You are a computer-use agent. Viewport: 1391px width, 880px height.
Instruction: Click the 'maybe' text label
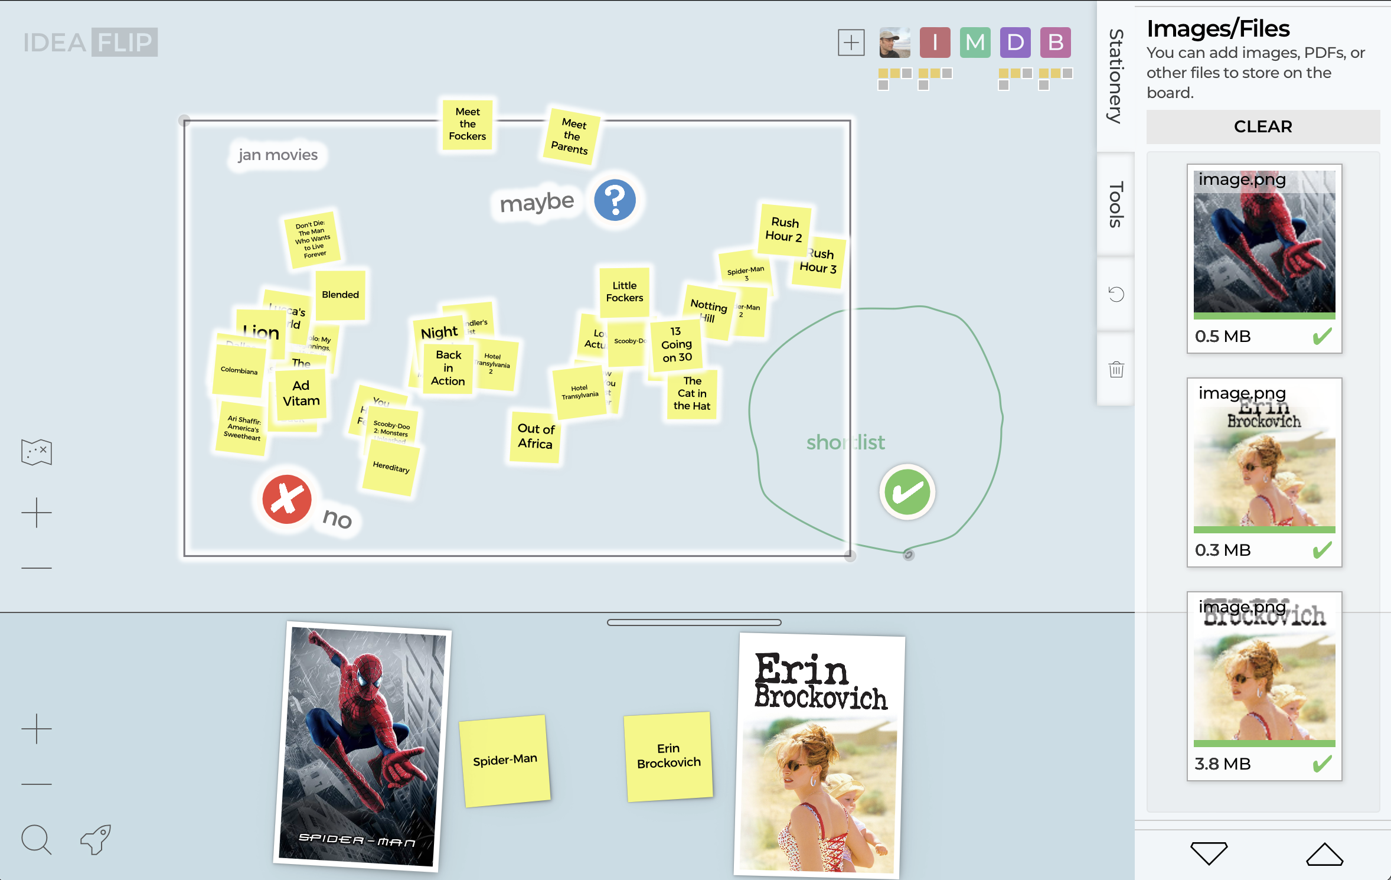point(537,202)
